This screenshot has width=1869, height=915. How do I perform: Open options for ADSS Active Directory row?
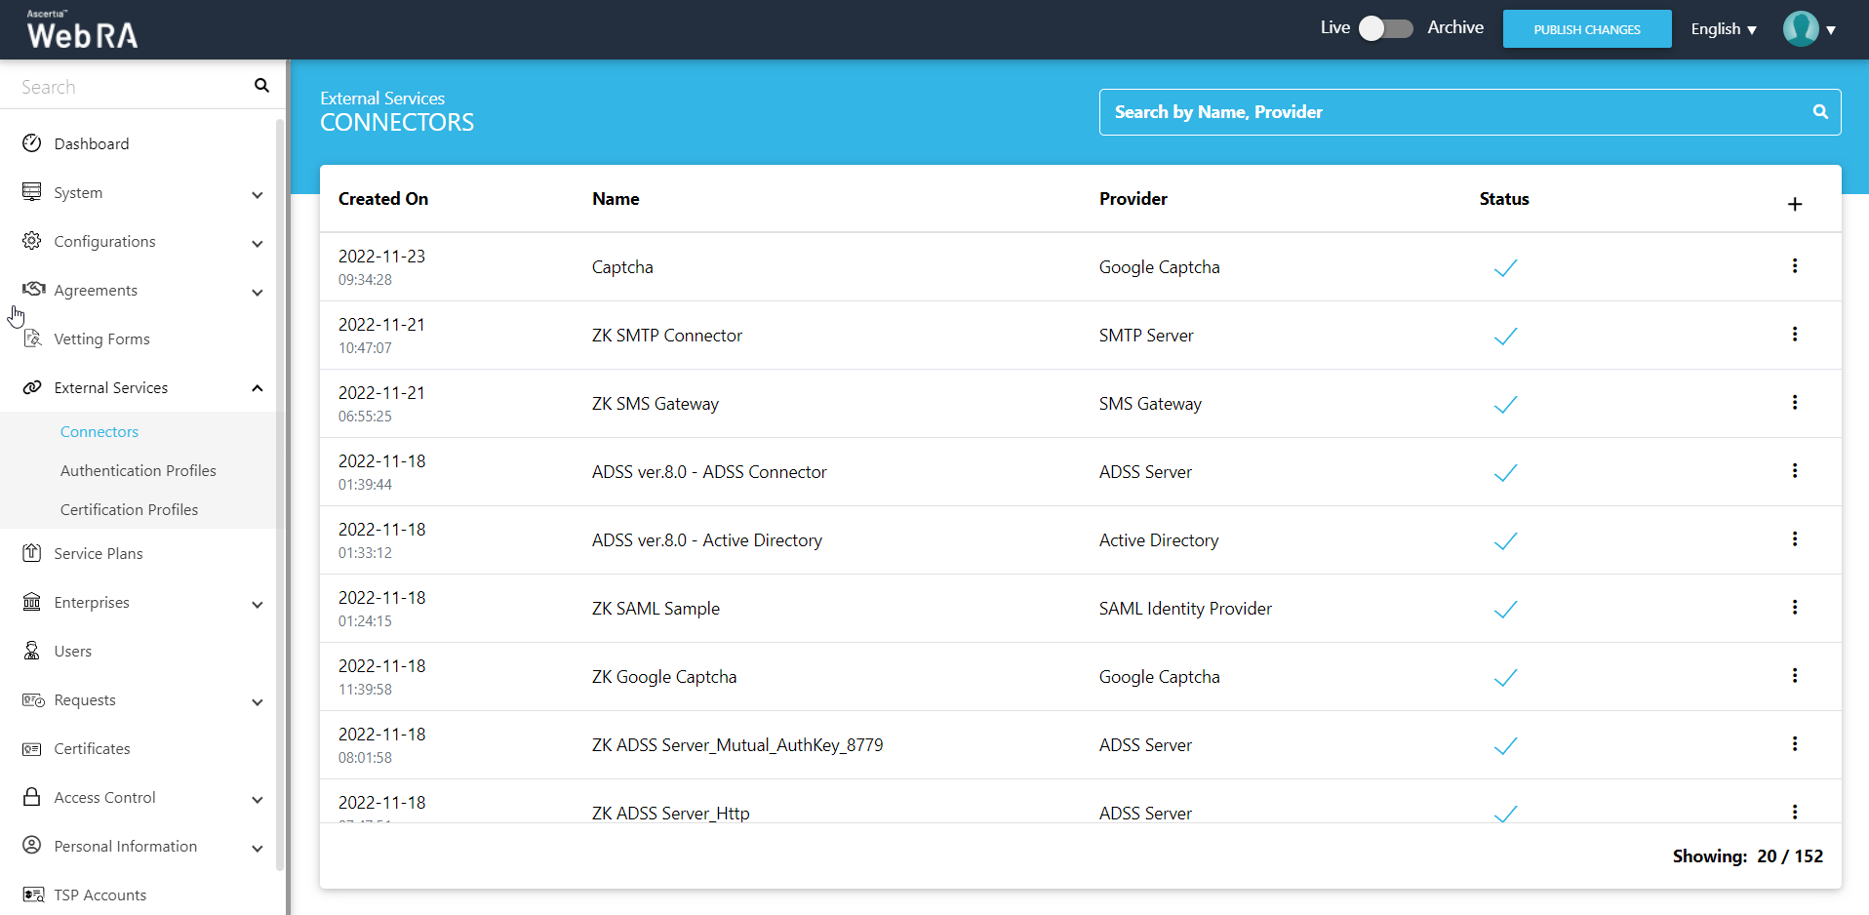tap(1794, 538)
